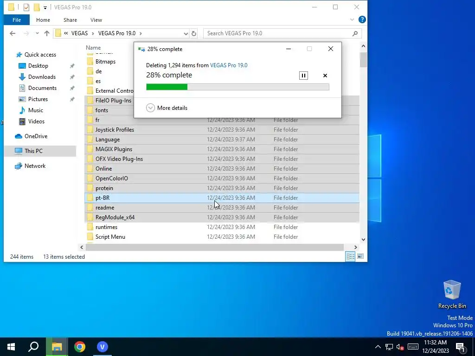Click the vertical scrollbar down arrow
The width and height of the screenshot is (475, 356).
coord(363,240)
